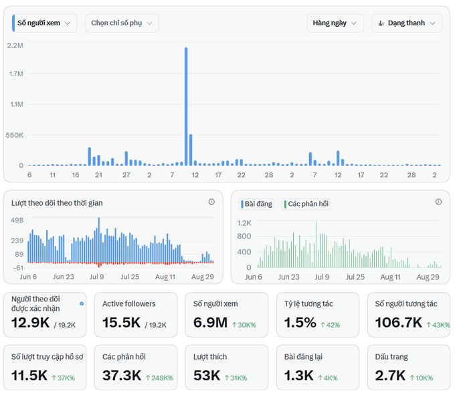
Task: Click the ↑4K% change indicator
Action: pos(328,378)
